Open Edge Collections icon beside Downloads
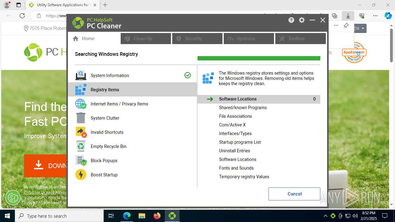The height and width of the screenshot is (222, 395). (335, 16)
